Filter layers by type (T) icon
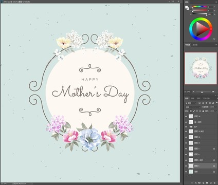 tap(206, 103)
